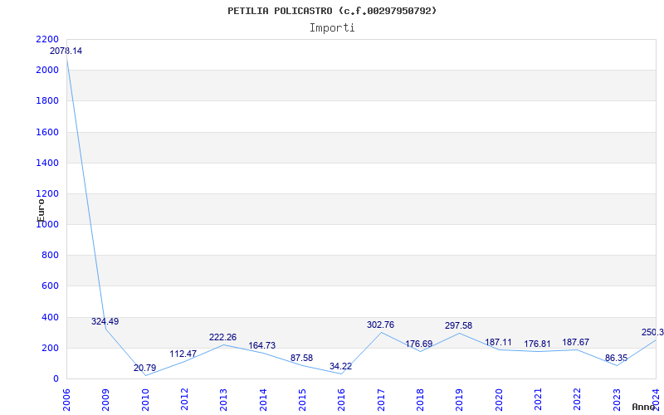Select x-axis label 2020
The width and height of the screenshot is (664, 415).
tap(499, 399)
